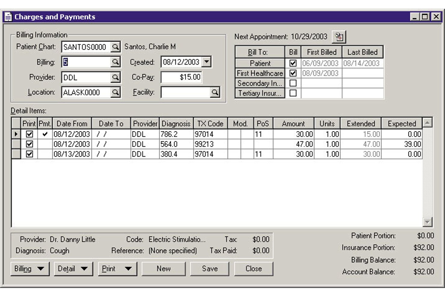Click the Co-Pay field showing $15.00
445x297 pixels.
click(182, 77)
